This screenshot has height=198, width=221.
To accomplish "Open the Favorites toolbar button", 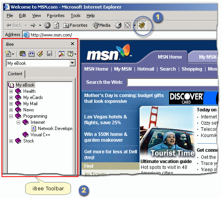I will 75,25.
